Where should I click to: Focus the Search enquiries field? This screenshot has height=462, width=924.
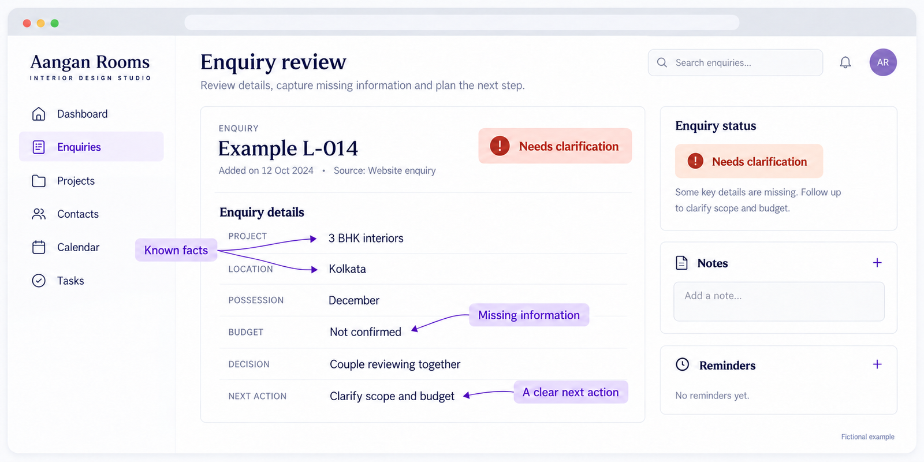735,62
